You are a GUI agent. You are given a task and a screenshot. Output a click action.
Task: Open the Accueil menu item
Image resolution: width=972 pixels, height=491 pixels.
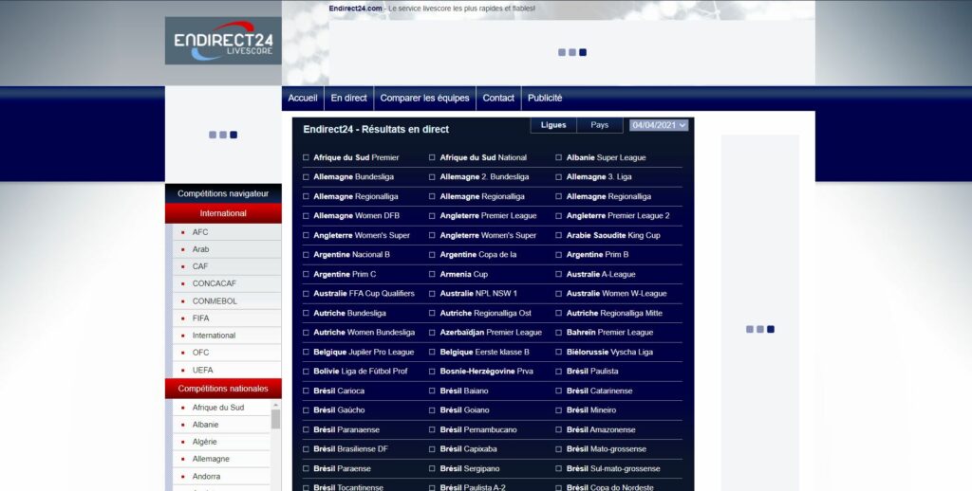tap(303, 98)
